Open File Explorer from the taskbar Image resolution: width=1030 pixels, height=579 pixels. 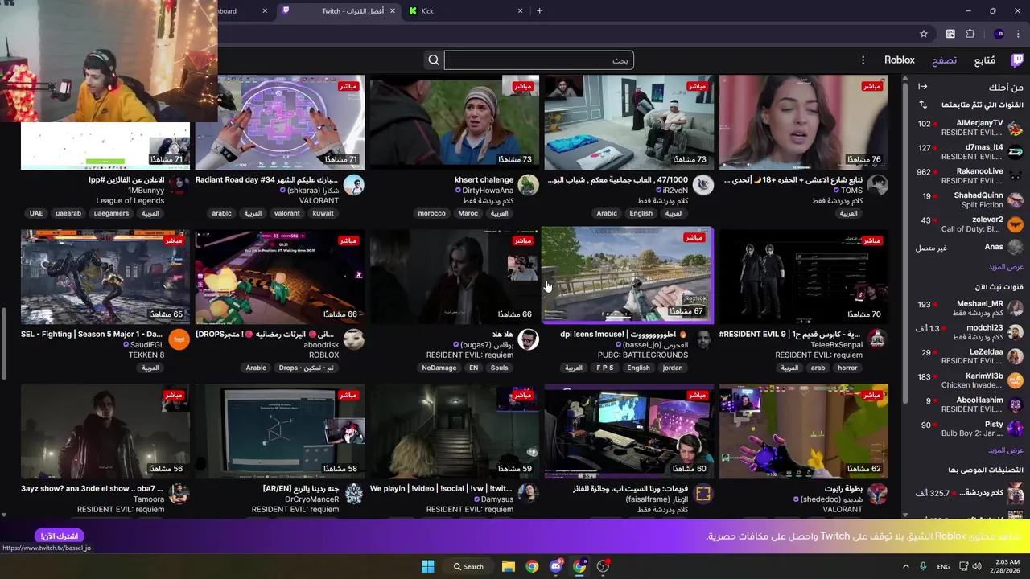[509, 566]
